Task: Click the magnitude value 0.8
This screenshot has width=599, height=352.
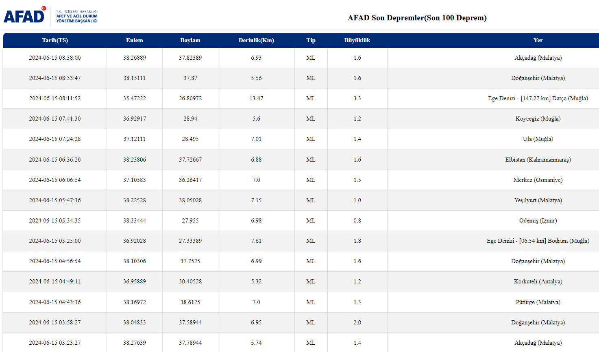Action: (357, 220)
